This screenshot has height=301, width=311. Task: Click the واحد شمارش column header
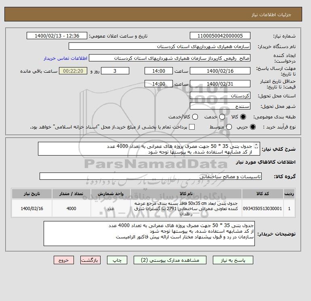click(x=111, y=194)
